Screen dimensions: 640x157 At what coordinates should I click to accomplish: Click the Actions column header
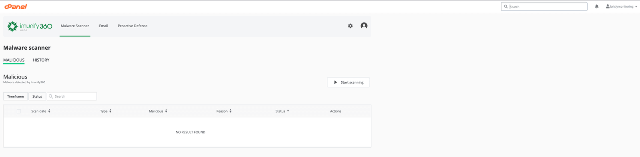336,111
